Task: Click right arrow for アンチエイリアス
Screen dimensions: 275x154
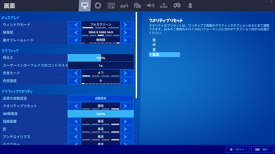Action: pos(127,137)
